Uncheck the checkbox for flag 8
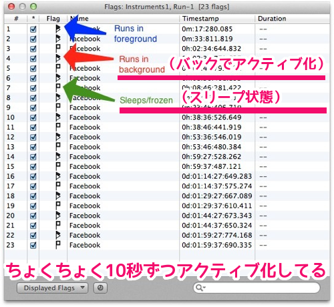The height and width of the screenshot is (307, 334). click(x=33, y=98)
